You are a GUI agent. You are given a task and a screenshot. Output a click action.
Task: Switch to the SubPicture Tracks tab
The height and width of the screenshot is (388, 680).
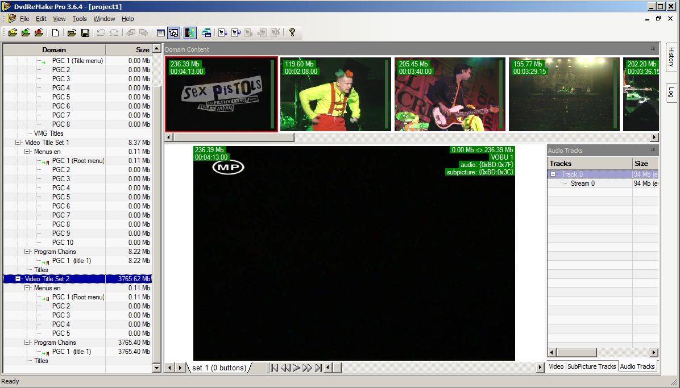point(591,366)
